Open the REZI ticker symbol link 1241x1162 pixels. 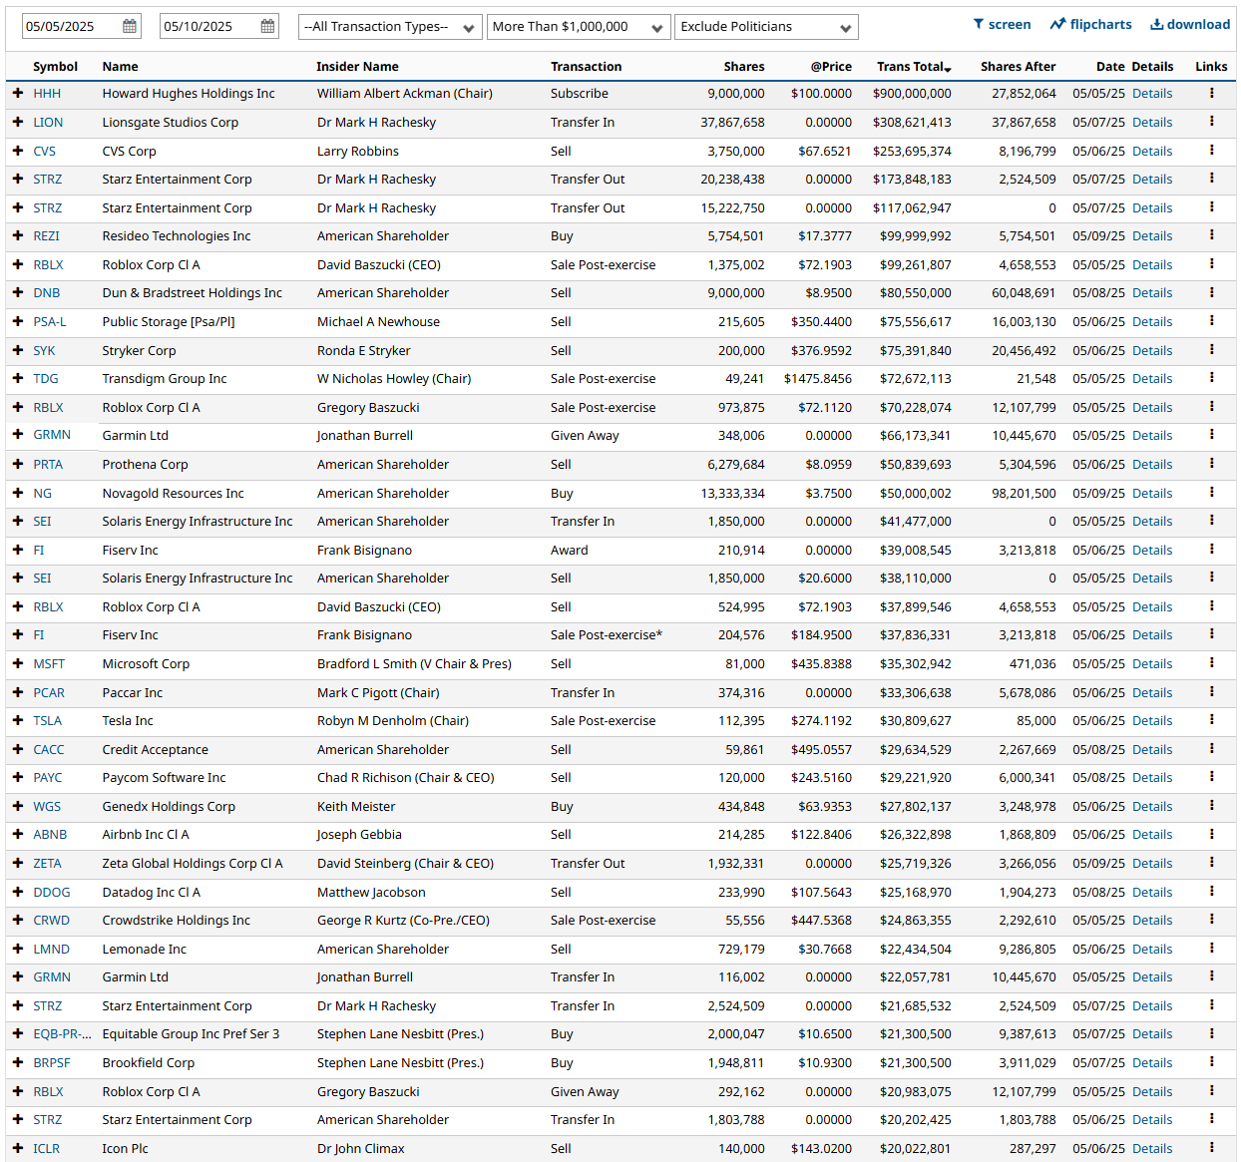pyautogui.click(x=46, y=235)
